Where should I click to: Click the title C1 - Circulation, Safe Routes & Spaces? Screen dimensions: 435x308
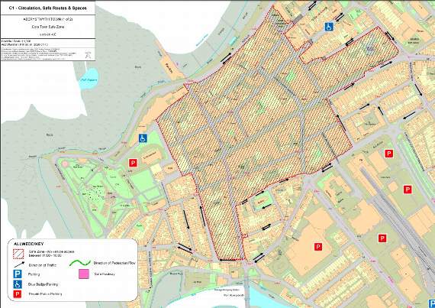pyautogui.click(x=48, y=8)
